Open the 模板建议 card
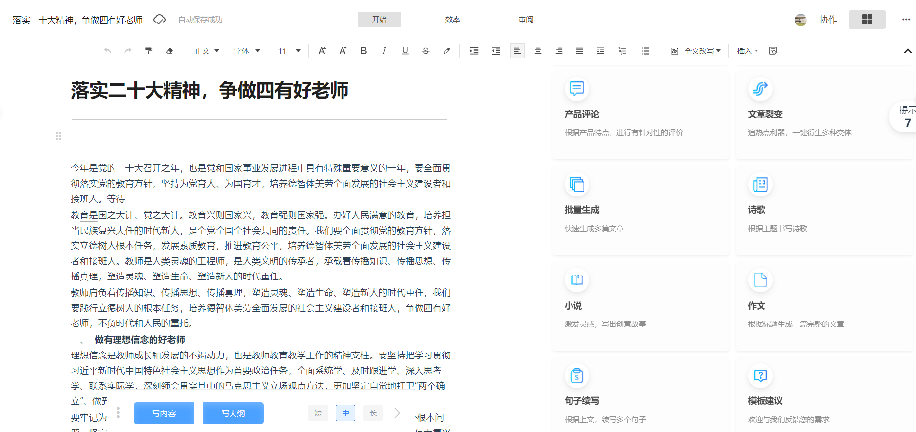The height and width of the screenshot is (432, 916). (x=824, y=394)
